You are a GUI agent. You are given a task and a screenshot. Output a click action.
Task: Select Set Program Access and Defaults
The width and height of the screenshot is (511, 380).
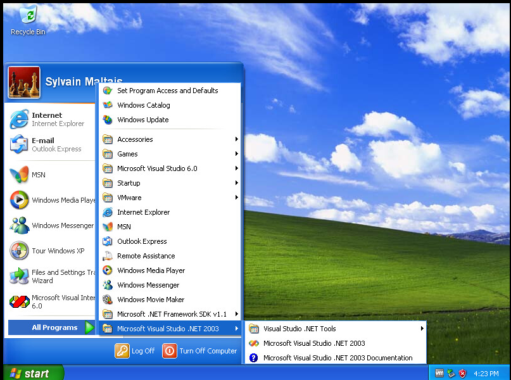tap(167, 91)
